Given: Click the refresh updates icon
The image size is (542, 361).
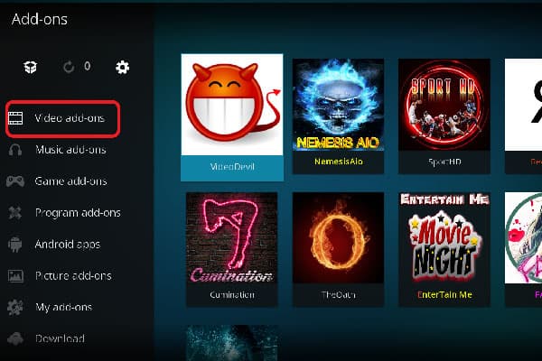Looking at the screenshot, I should (x=69, y=67).
